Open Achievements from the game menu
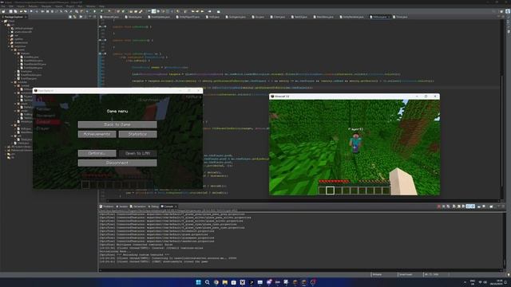 click(97, 134)
